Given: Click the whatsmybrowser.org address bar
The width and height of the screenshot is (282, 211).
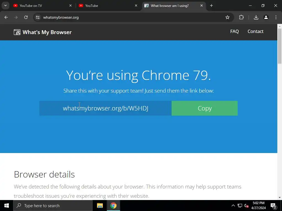Looking at the screenshot, I should coord(133,17).
